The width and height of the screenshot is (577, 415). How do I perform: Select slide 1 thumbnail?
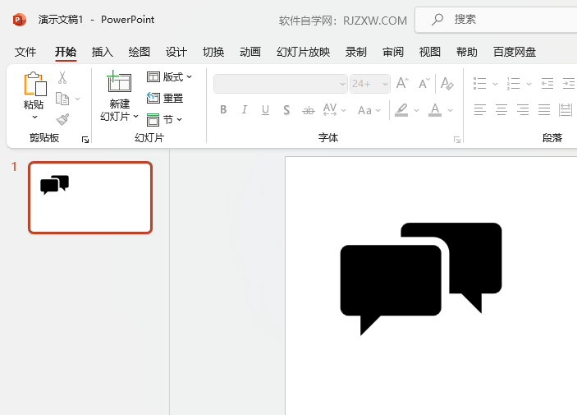coord(90,197)
